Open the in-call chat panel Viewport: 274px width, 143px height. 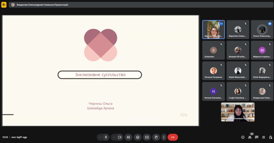point(257,137)
